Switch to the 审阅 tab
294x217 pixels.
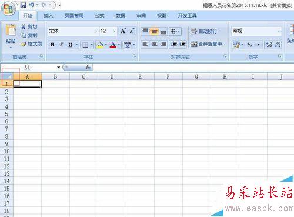click(x=141, y=15)
